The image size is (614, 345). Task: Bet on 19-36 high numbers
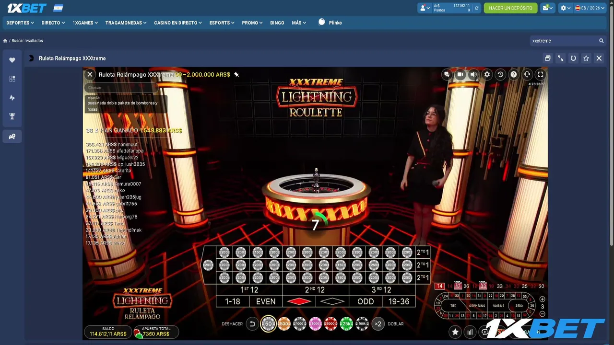(x=399, y=301)
